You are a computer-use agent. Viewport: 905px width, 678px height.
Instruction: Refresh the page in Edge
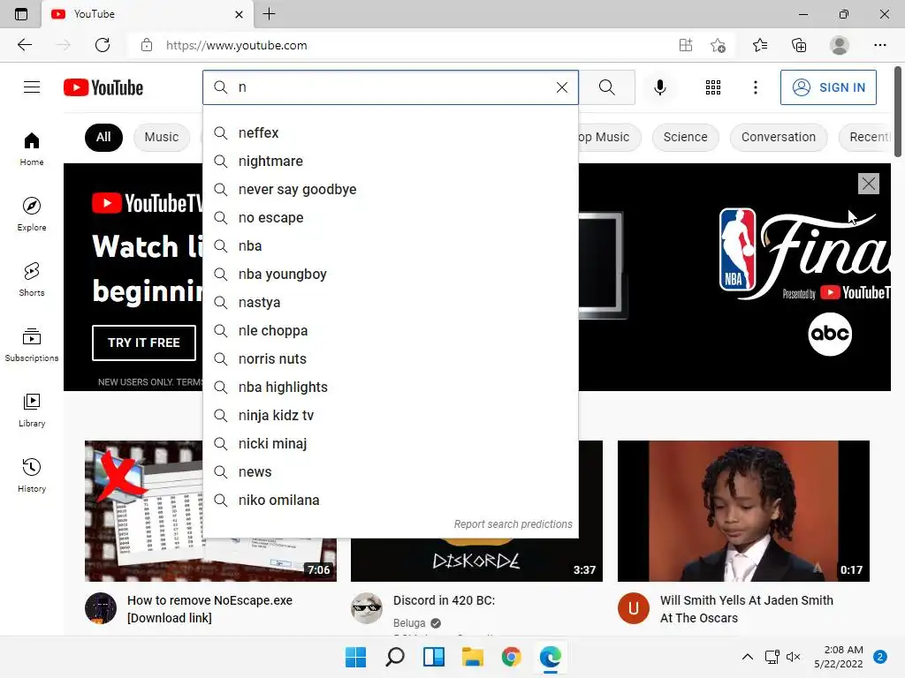103,45
